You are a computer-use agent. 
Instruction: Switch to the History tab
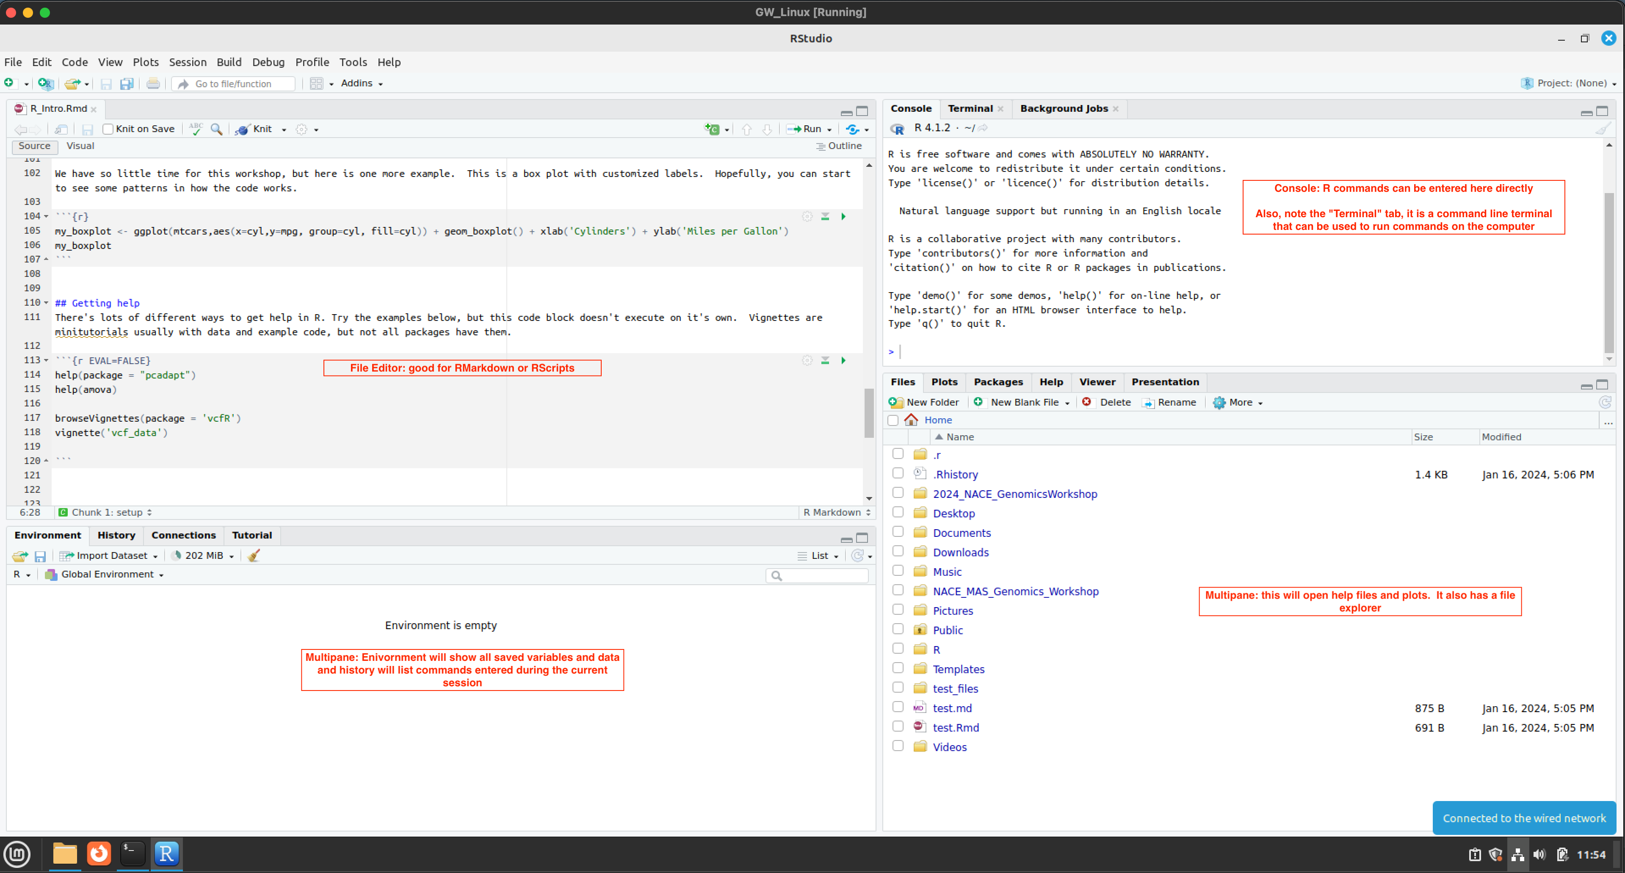[x=116, y=535]
